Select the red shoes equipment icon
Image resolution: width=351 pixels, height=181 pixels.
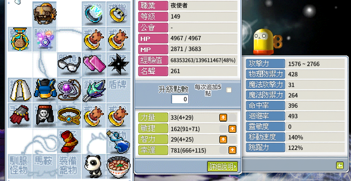69,141
